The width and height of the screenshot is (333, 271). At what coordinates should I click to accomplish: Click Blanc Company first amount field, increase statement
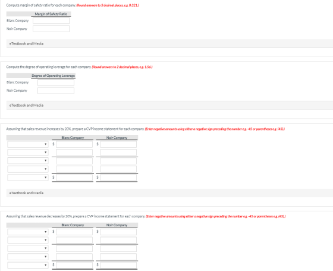click(x=74, y=144)
